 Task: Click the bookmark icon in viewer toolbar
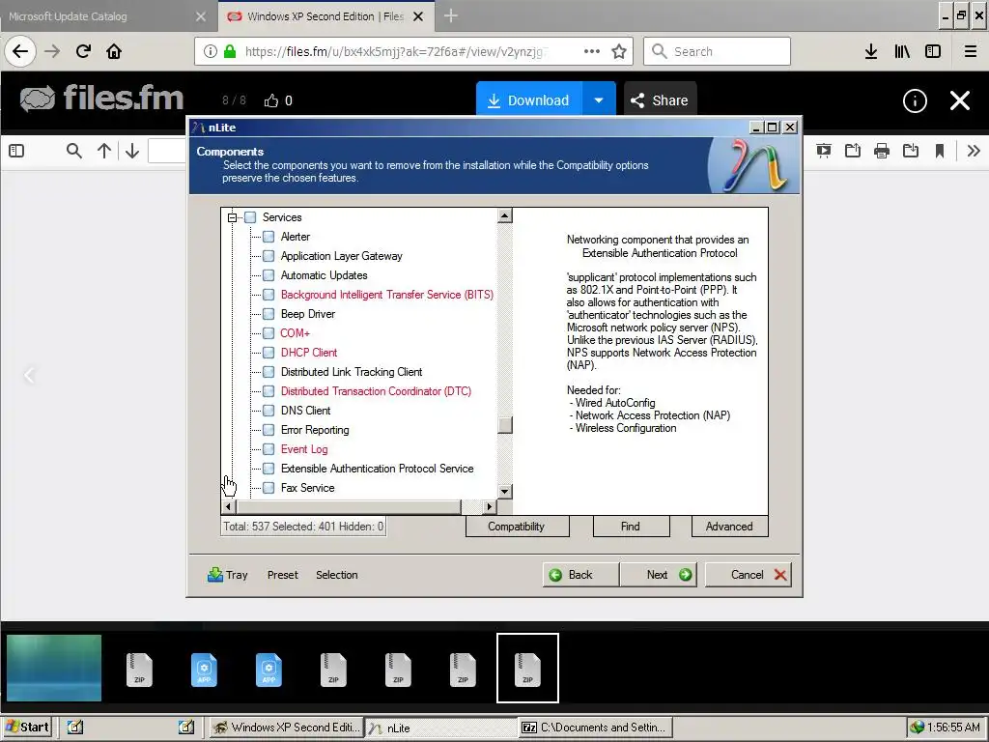tap(939, 151)
